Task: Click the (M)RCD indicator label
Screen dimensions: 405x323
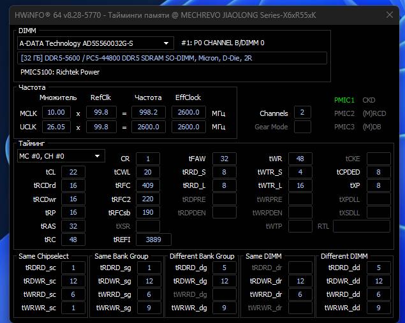Action: [373, 113]
